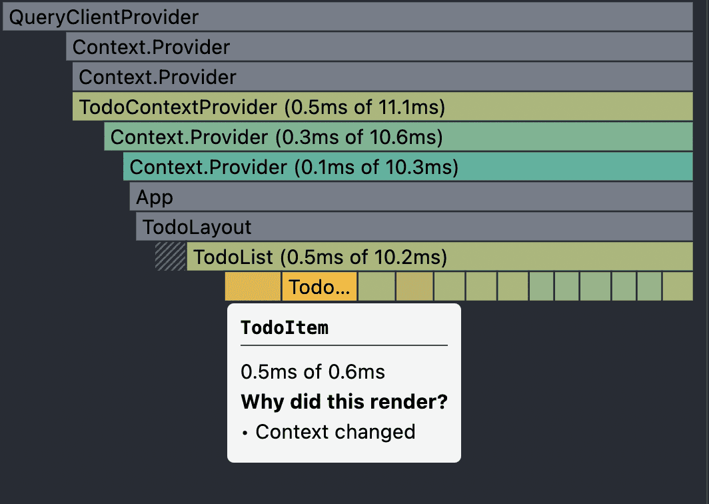Select the orange "Todo..." item block

(320, 287)
